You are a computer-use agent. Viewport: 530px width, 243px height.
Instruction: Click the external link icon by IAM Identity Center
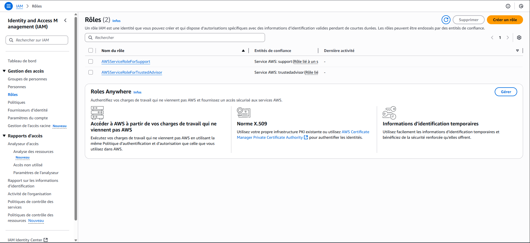coord(46,240)
